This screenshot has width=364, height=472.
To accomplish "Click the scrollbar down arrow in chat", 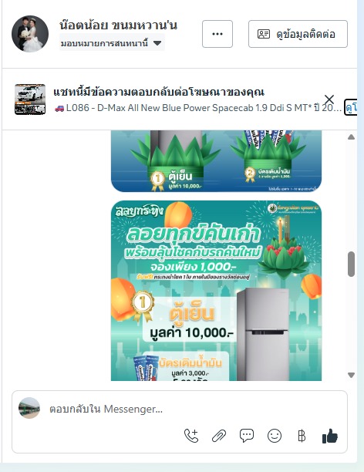I will [351, 375].
